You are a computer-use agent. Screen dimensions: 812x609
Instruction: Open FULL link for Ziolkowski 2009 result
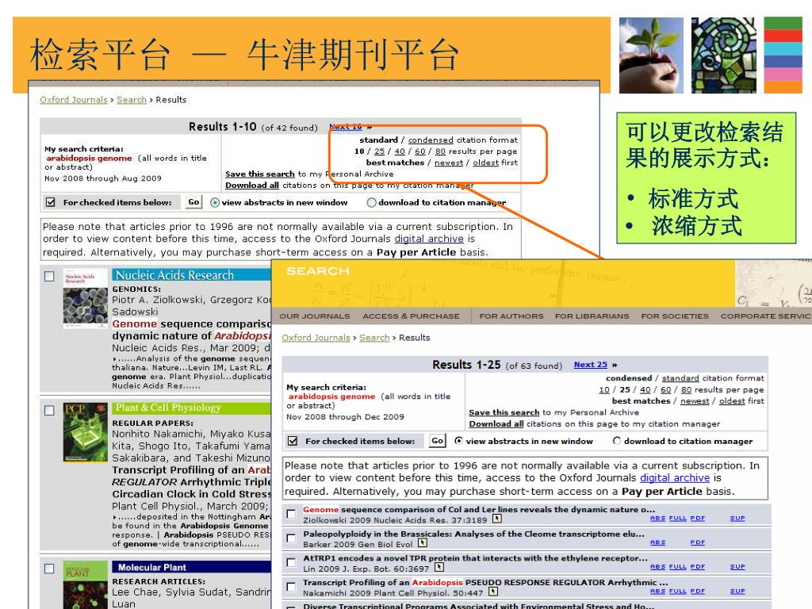click(677, 518)
